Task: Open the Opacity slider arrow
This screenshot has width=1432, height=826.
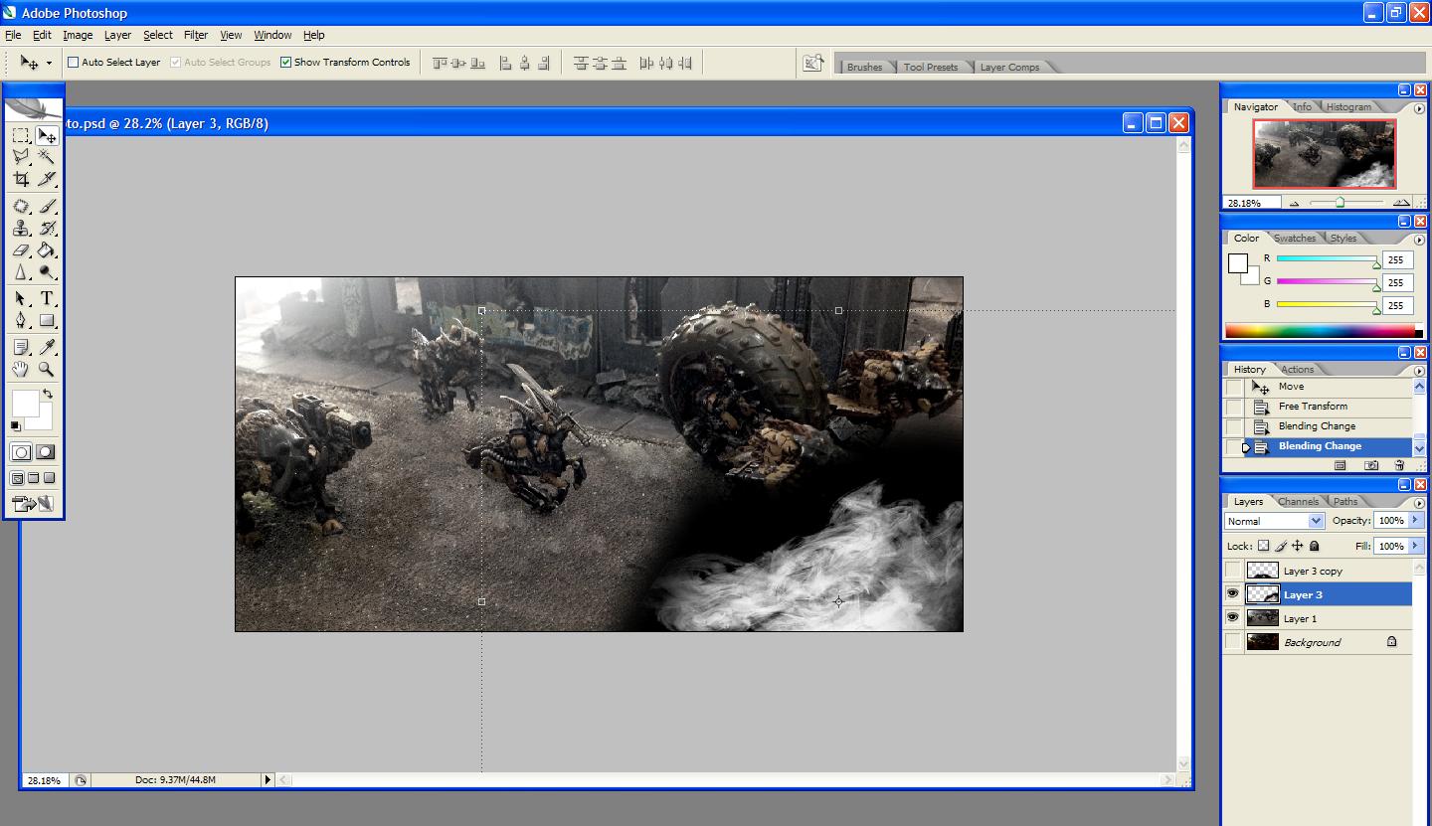Action: pos(1416,521)
